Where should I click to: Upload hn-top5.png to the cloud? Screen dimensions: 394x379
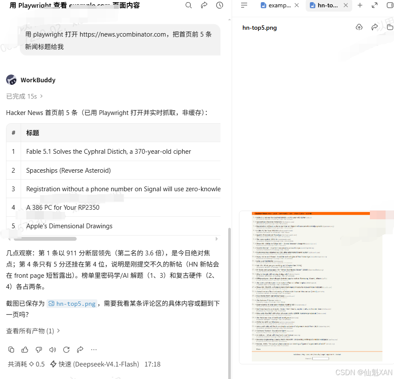pyautogui.click(x=359, y=27)
